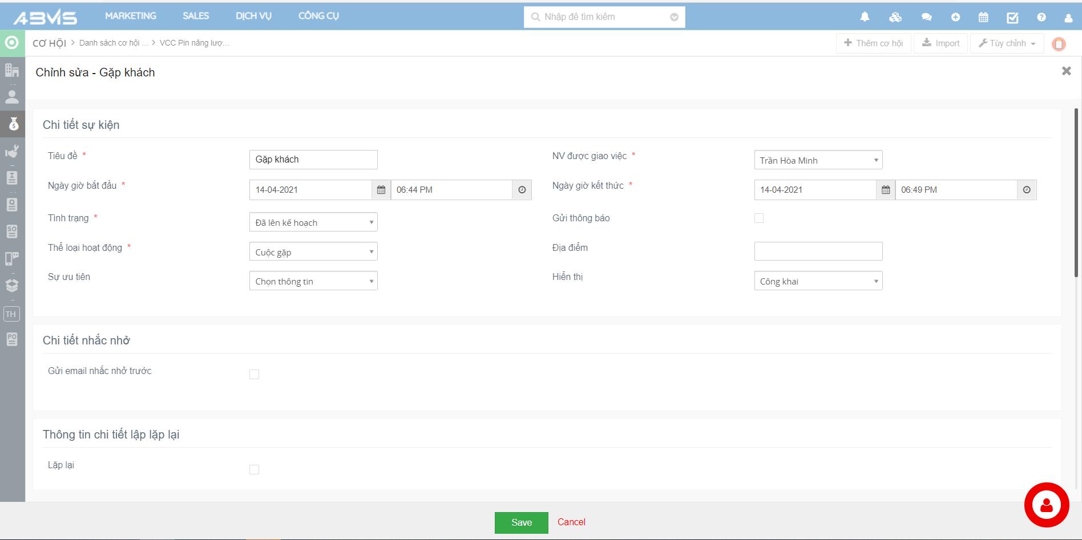1082x540 pixels.
Task: Open the calendar icon in top bar
Action: [983, 17]
